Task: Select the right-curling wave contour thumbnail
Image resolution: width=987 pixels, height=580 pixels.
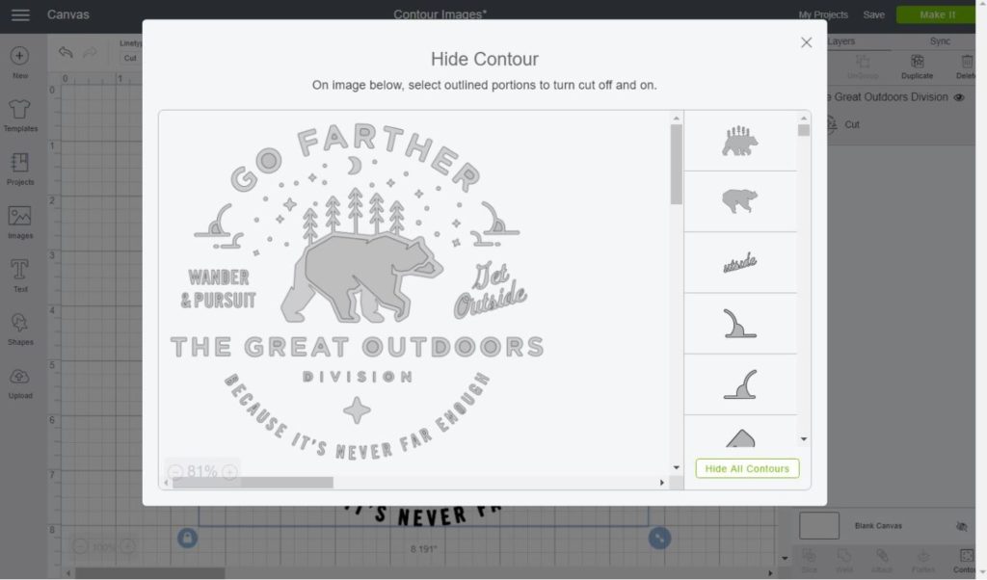Action: (740, 324)
